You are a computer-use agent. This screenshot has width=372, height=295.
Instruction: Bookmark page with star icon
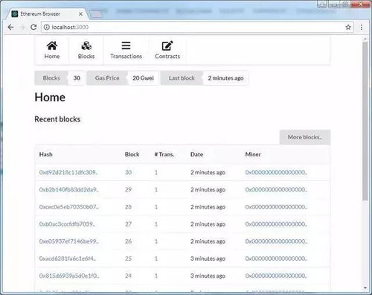click(x=348, y=27)
